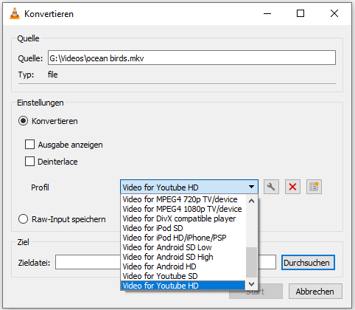Click the Durchsuchen button
The height and width of the screenshot is (310, 355).
pos(308,263)
